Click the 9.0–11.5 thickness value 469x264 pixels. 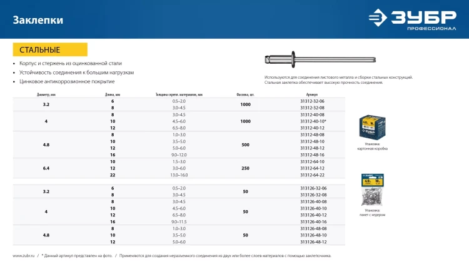pyautogui.click(x=179, y=222)
